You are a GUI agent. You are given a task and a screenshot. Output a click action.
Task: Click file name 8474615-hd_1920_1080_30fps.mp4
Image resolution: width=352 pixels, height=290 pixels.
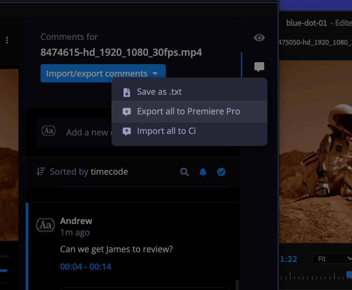tap(121, 52)
